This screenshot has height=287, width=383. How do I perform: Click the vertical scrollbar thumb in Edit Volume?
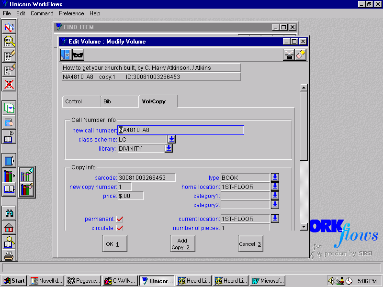(304, 126)
